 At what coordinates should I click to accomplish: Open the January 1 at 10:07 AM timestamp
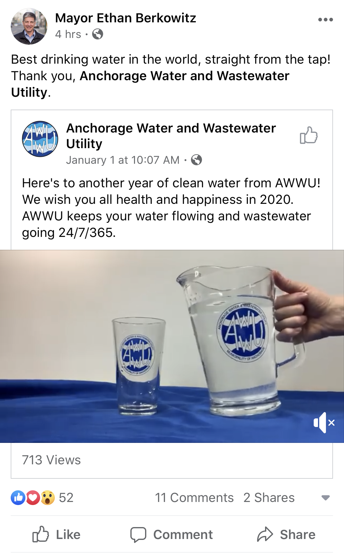tap(123, 160)
